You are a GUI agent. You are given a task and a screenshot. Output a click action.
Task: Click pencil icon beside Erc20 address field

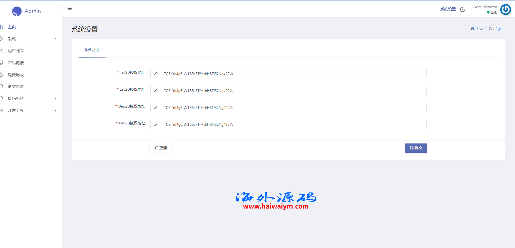156,91
